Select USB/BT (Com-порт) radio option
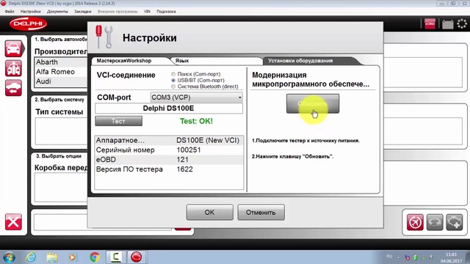 click(x=173, y=80)
